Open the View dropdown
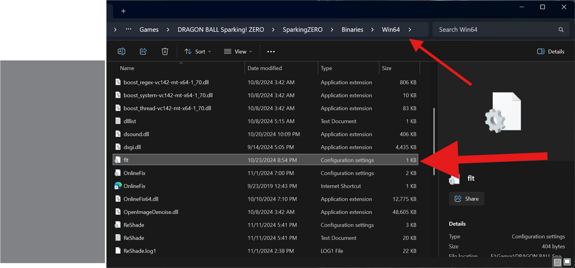Image resolution: width=575 pixels, height=268 pixels. pyautogui.click(x=238, y=52)
